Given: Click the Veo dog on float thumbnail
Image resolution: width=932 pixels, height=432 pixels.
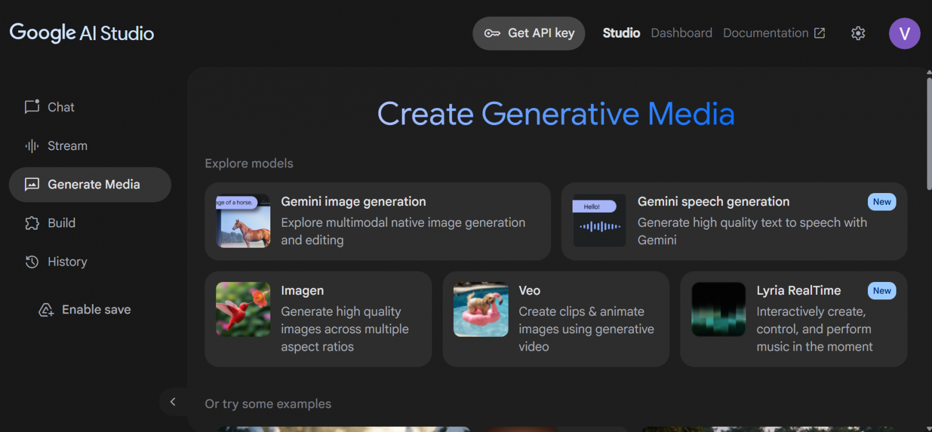Looking at the screenshot, I should 481,309.
